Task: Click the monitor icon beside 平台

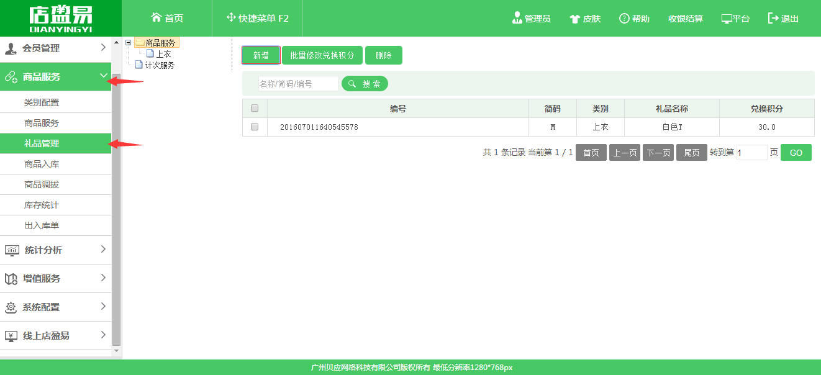Action: 726,19
